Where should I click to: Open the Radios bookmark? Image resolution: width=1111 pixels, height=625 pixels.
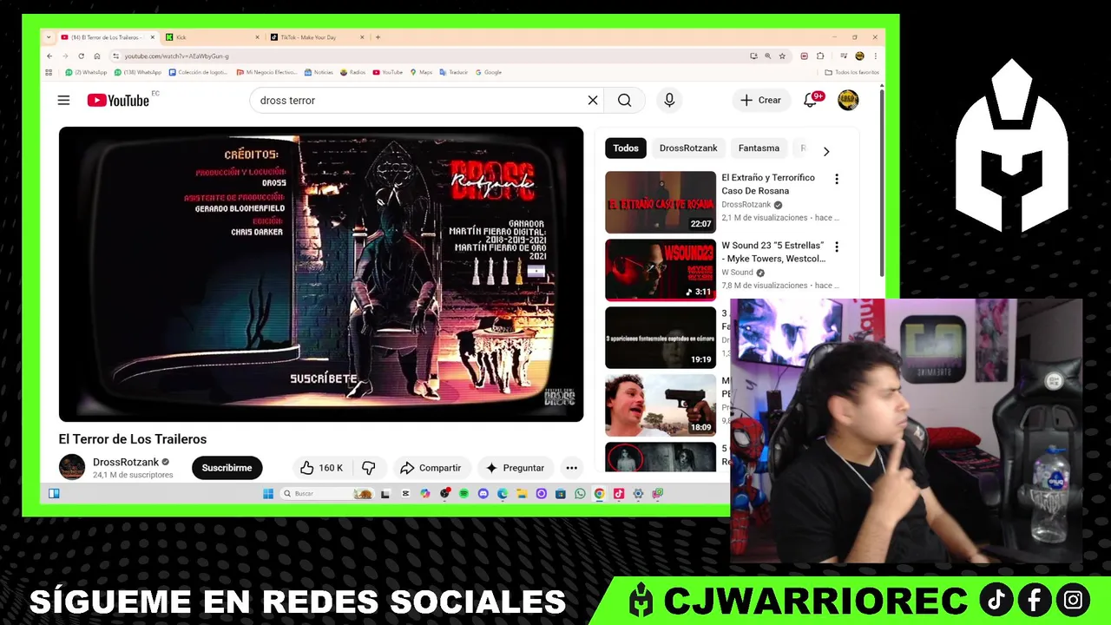(x=352, y=73)
